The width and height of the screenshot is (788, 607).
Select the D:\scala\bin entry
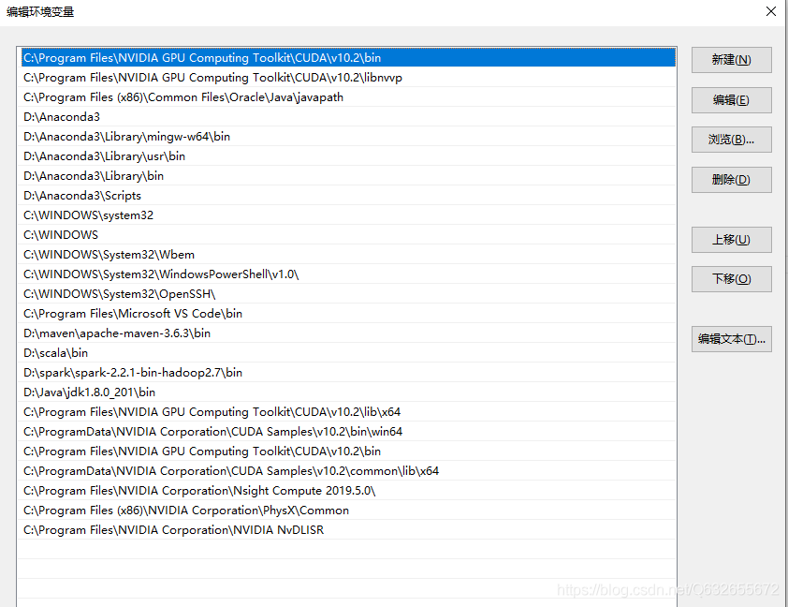(x=348, y=352)
